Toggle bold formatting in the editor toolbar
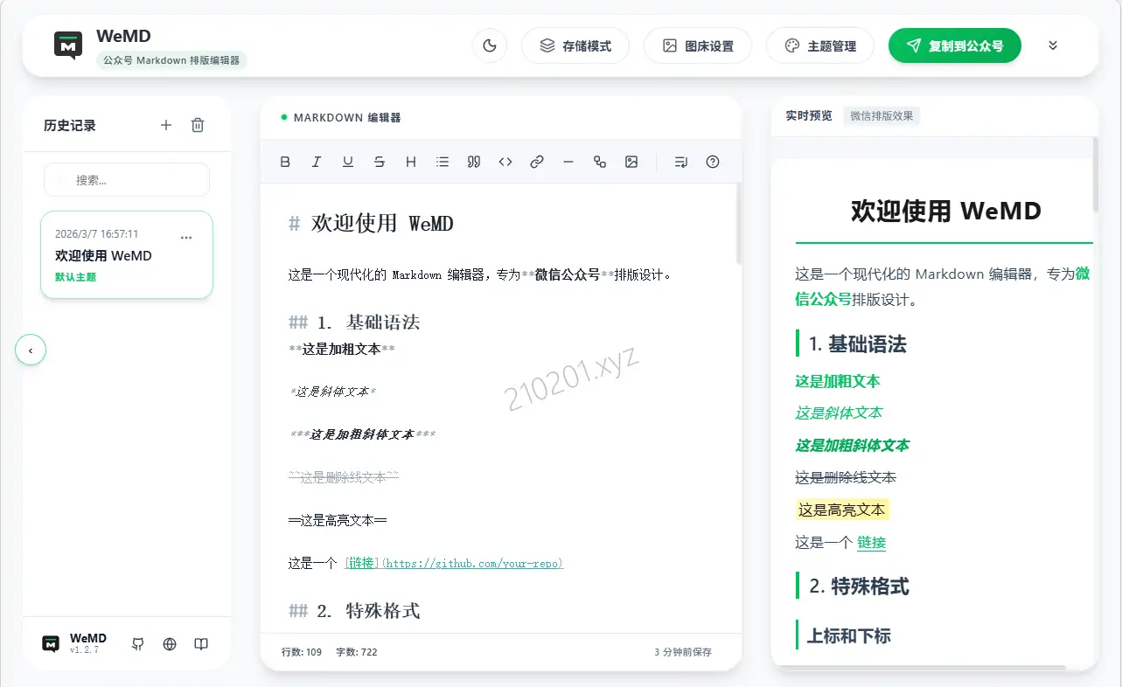 [x=285, y=162]
